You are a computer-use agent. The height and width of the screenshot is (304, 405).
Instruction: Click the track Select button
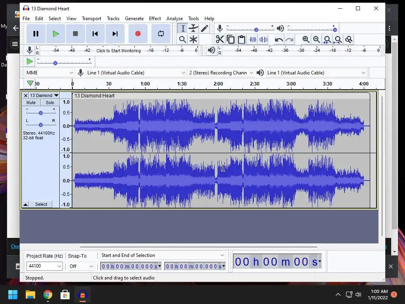[41, 204]
